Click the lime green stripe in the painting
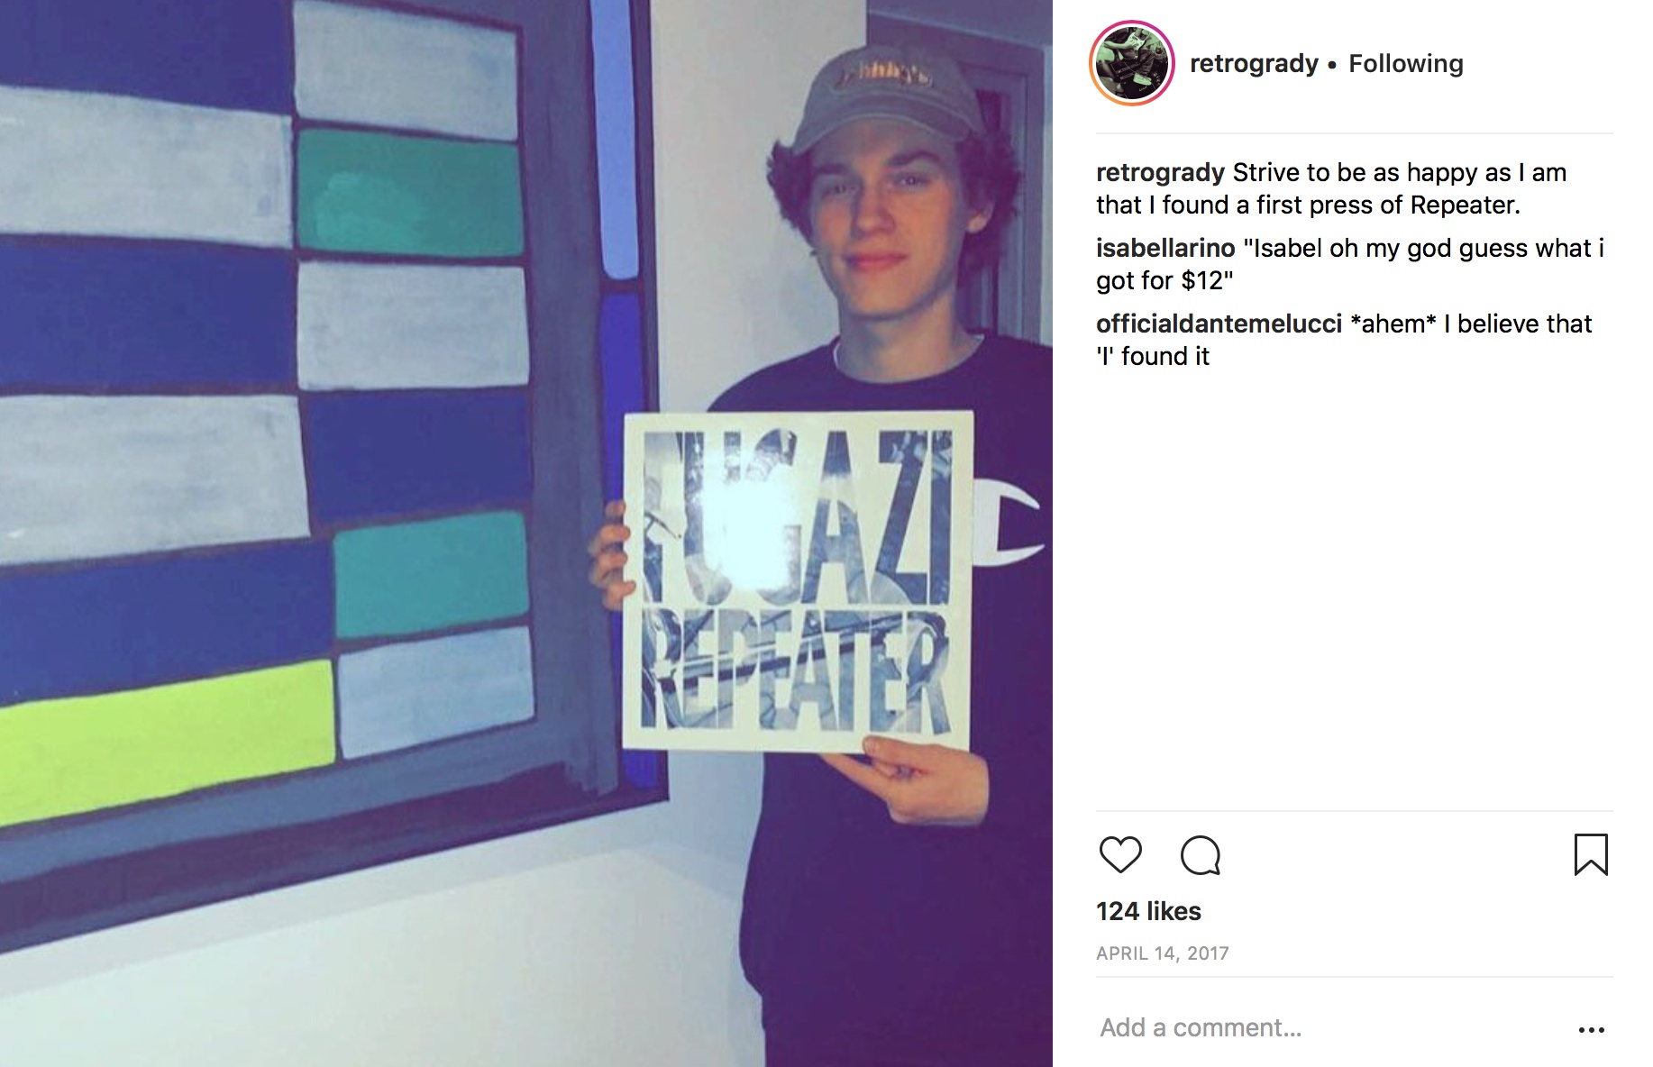 tap(167, 741)
